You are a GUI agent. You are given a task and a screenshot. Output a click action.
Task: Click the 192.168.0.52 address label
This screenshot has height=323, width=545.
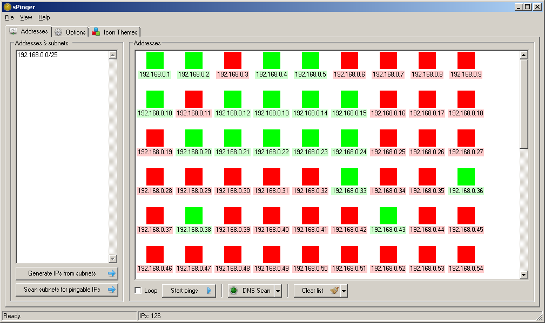pos(388,269)
